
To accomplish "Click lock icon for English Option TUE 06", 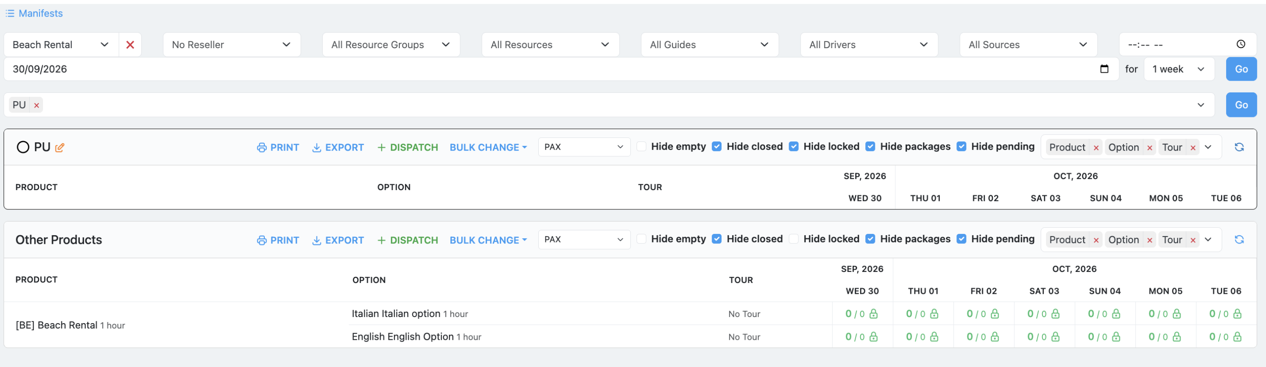I will click(1237, 336).
